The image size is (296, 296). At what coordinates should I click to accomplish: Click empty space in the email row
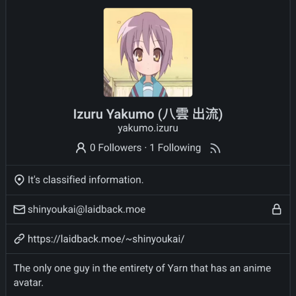pos(208,210)
